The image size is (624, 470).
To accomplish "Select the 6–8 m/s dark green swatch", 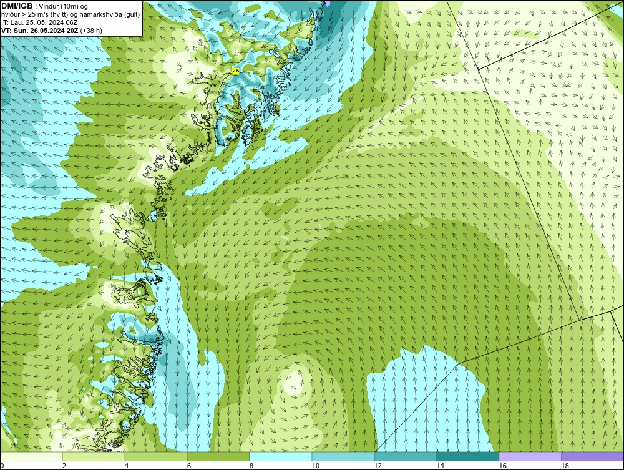I will (218, 456).
